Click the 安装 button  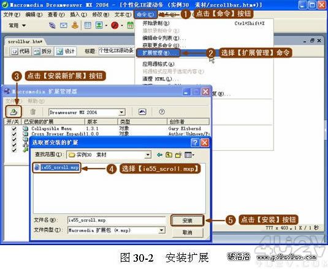187,221
